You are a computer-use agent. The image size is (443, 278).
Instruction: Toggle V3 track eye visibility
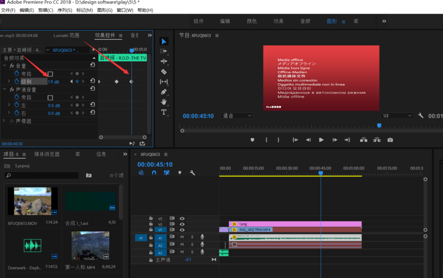[x=182, y=219]
